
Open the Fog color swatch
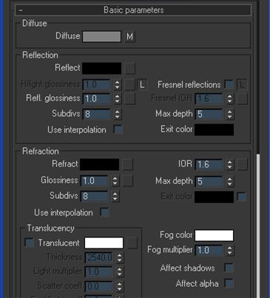pyautogui.click(x=214, y=235)
